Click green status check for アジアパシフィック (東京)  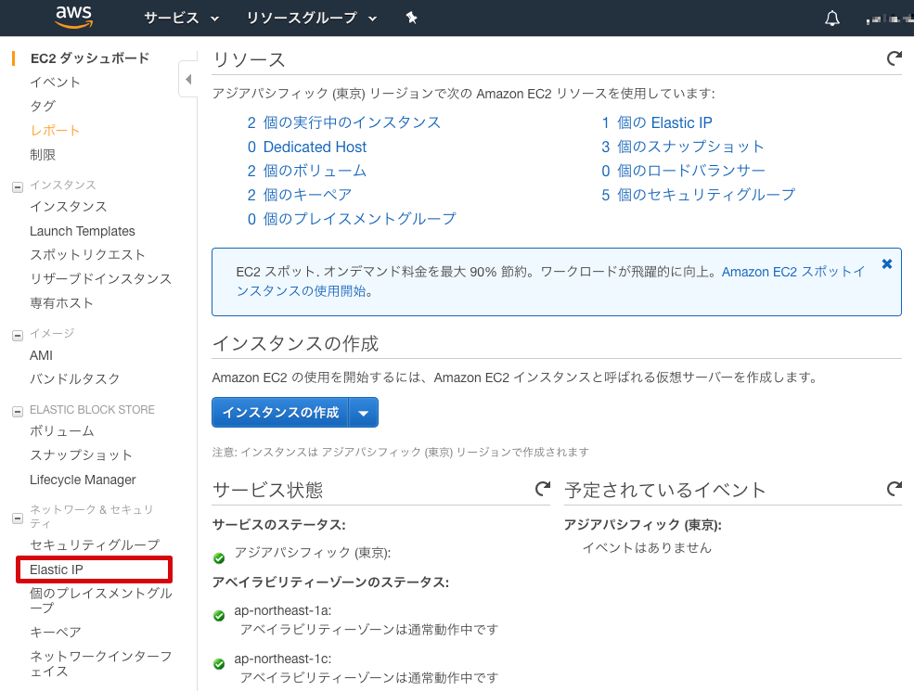pyautogui.click(x=219, y=558)
